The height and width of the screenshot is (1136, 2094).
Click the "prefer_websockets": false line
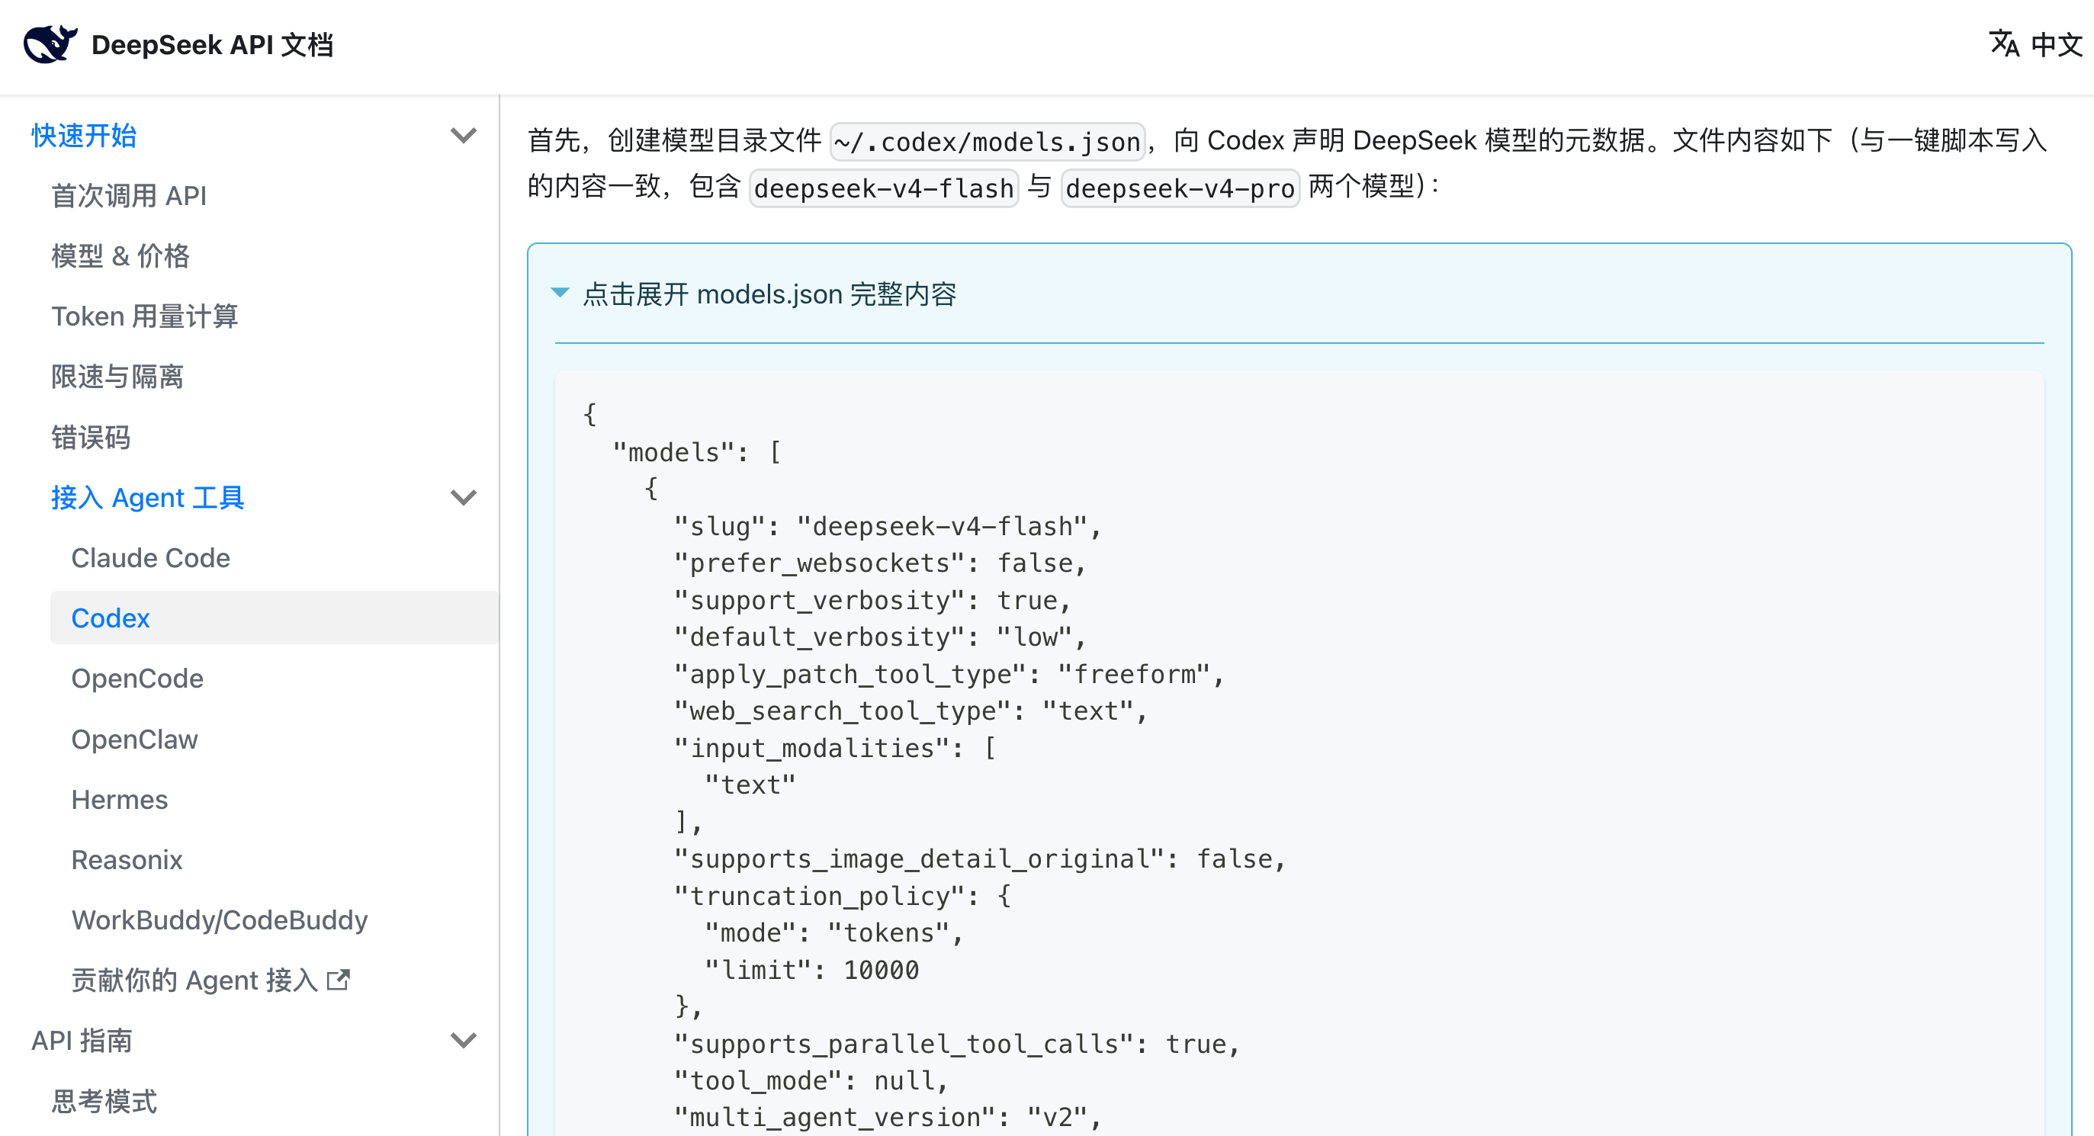point(879,563)
